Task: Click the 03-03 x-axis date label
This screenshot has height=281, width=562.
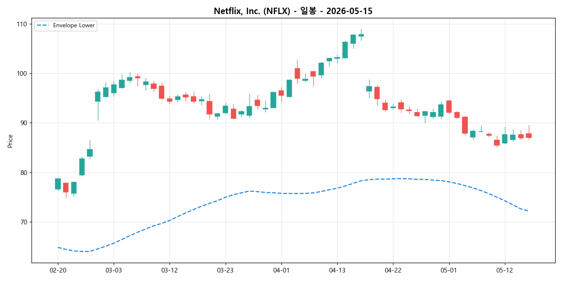Action: [114, 270]
